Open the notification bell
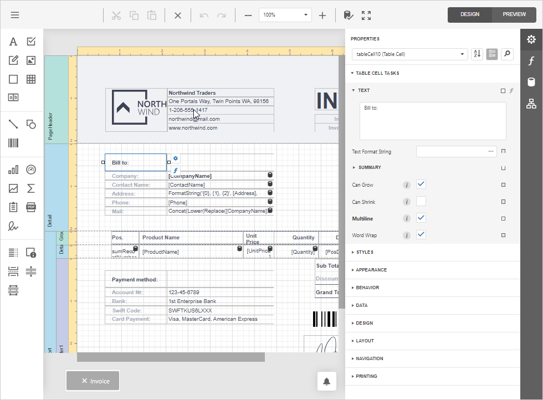 coord(326,381)
